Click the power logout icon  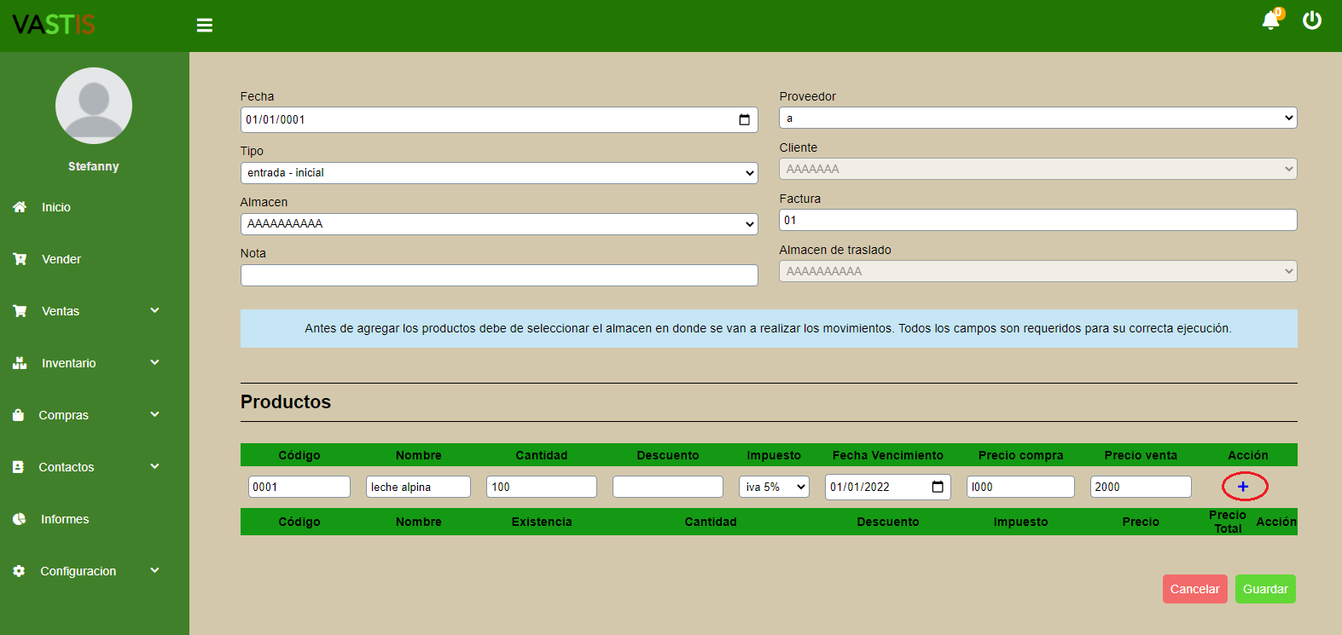click(x=1312, y=20)
